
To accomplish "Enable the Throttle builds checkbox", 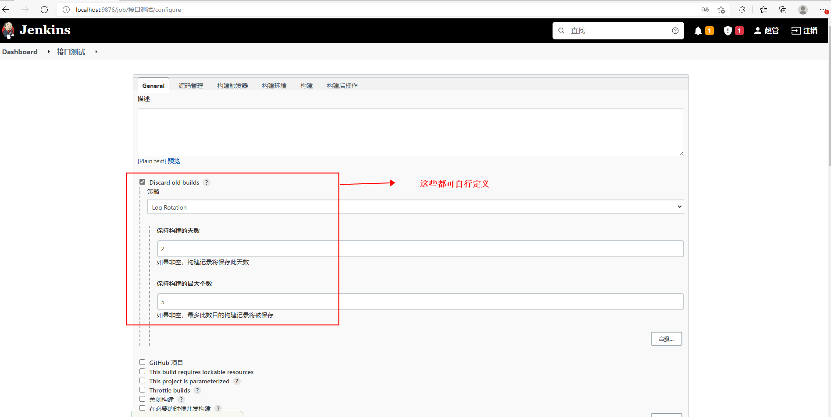I will [x=143, y=390].
